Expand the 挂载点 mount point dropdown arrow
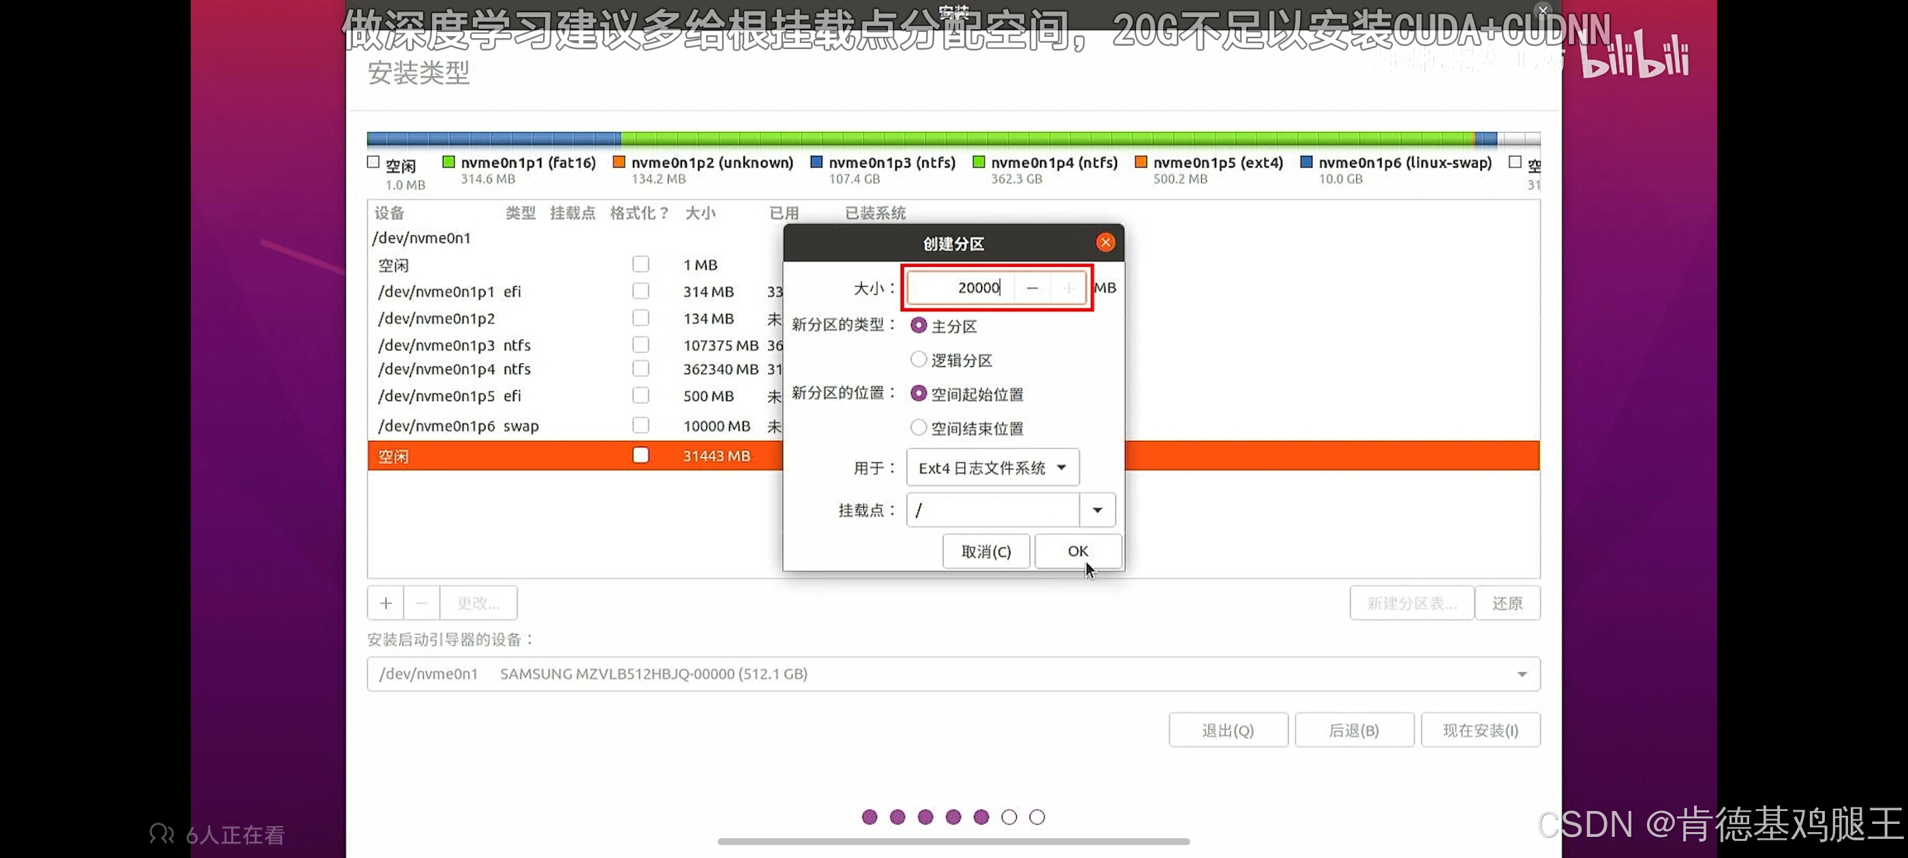This screenshot has width=1908, height=858. point(1097,510)
